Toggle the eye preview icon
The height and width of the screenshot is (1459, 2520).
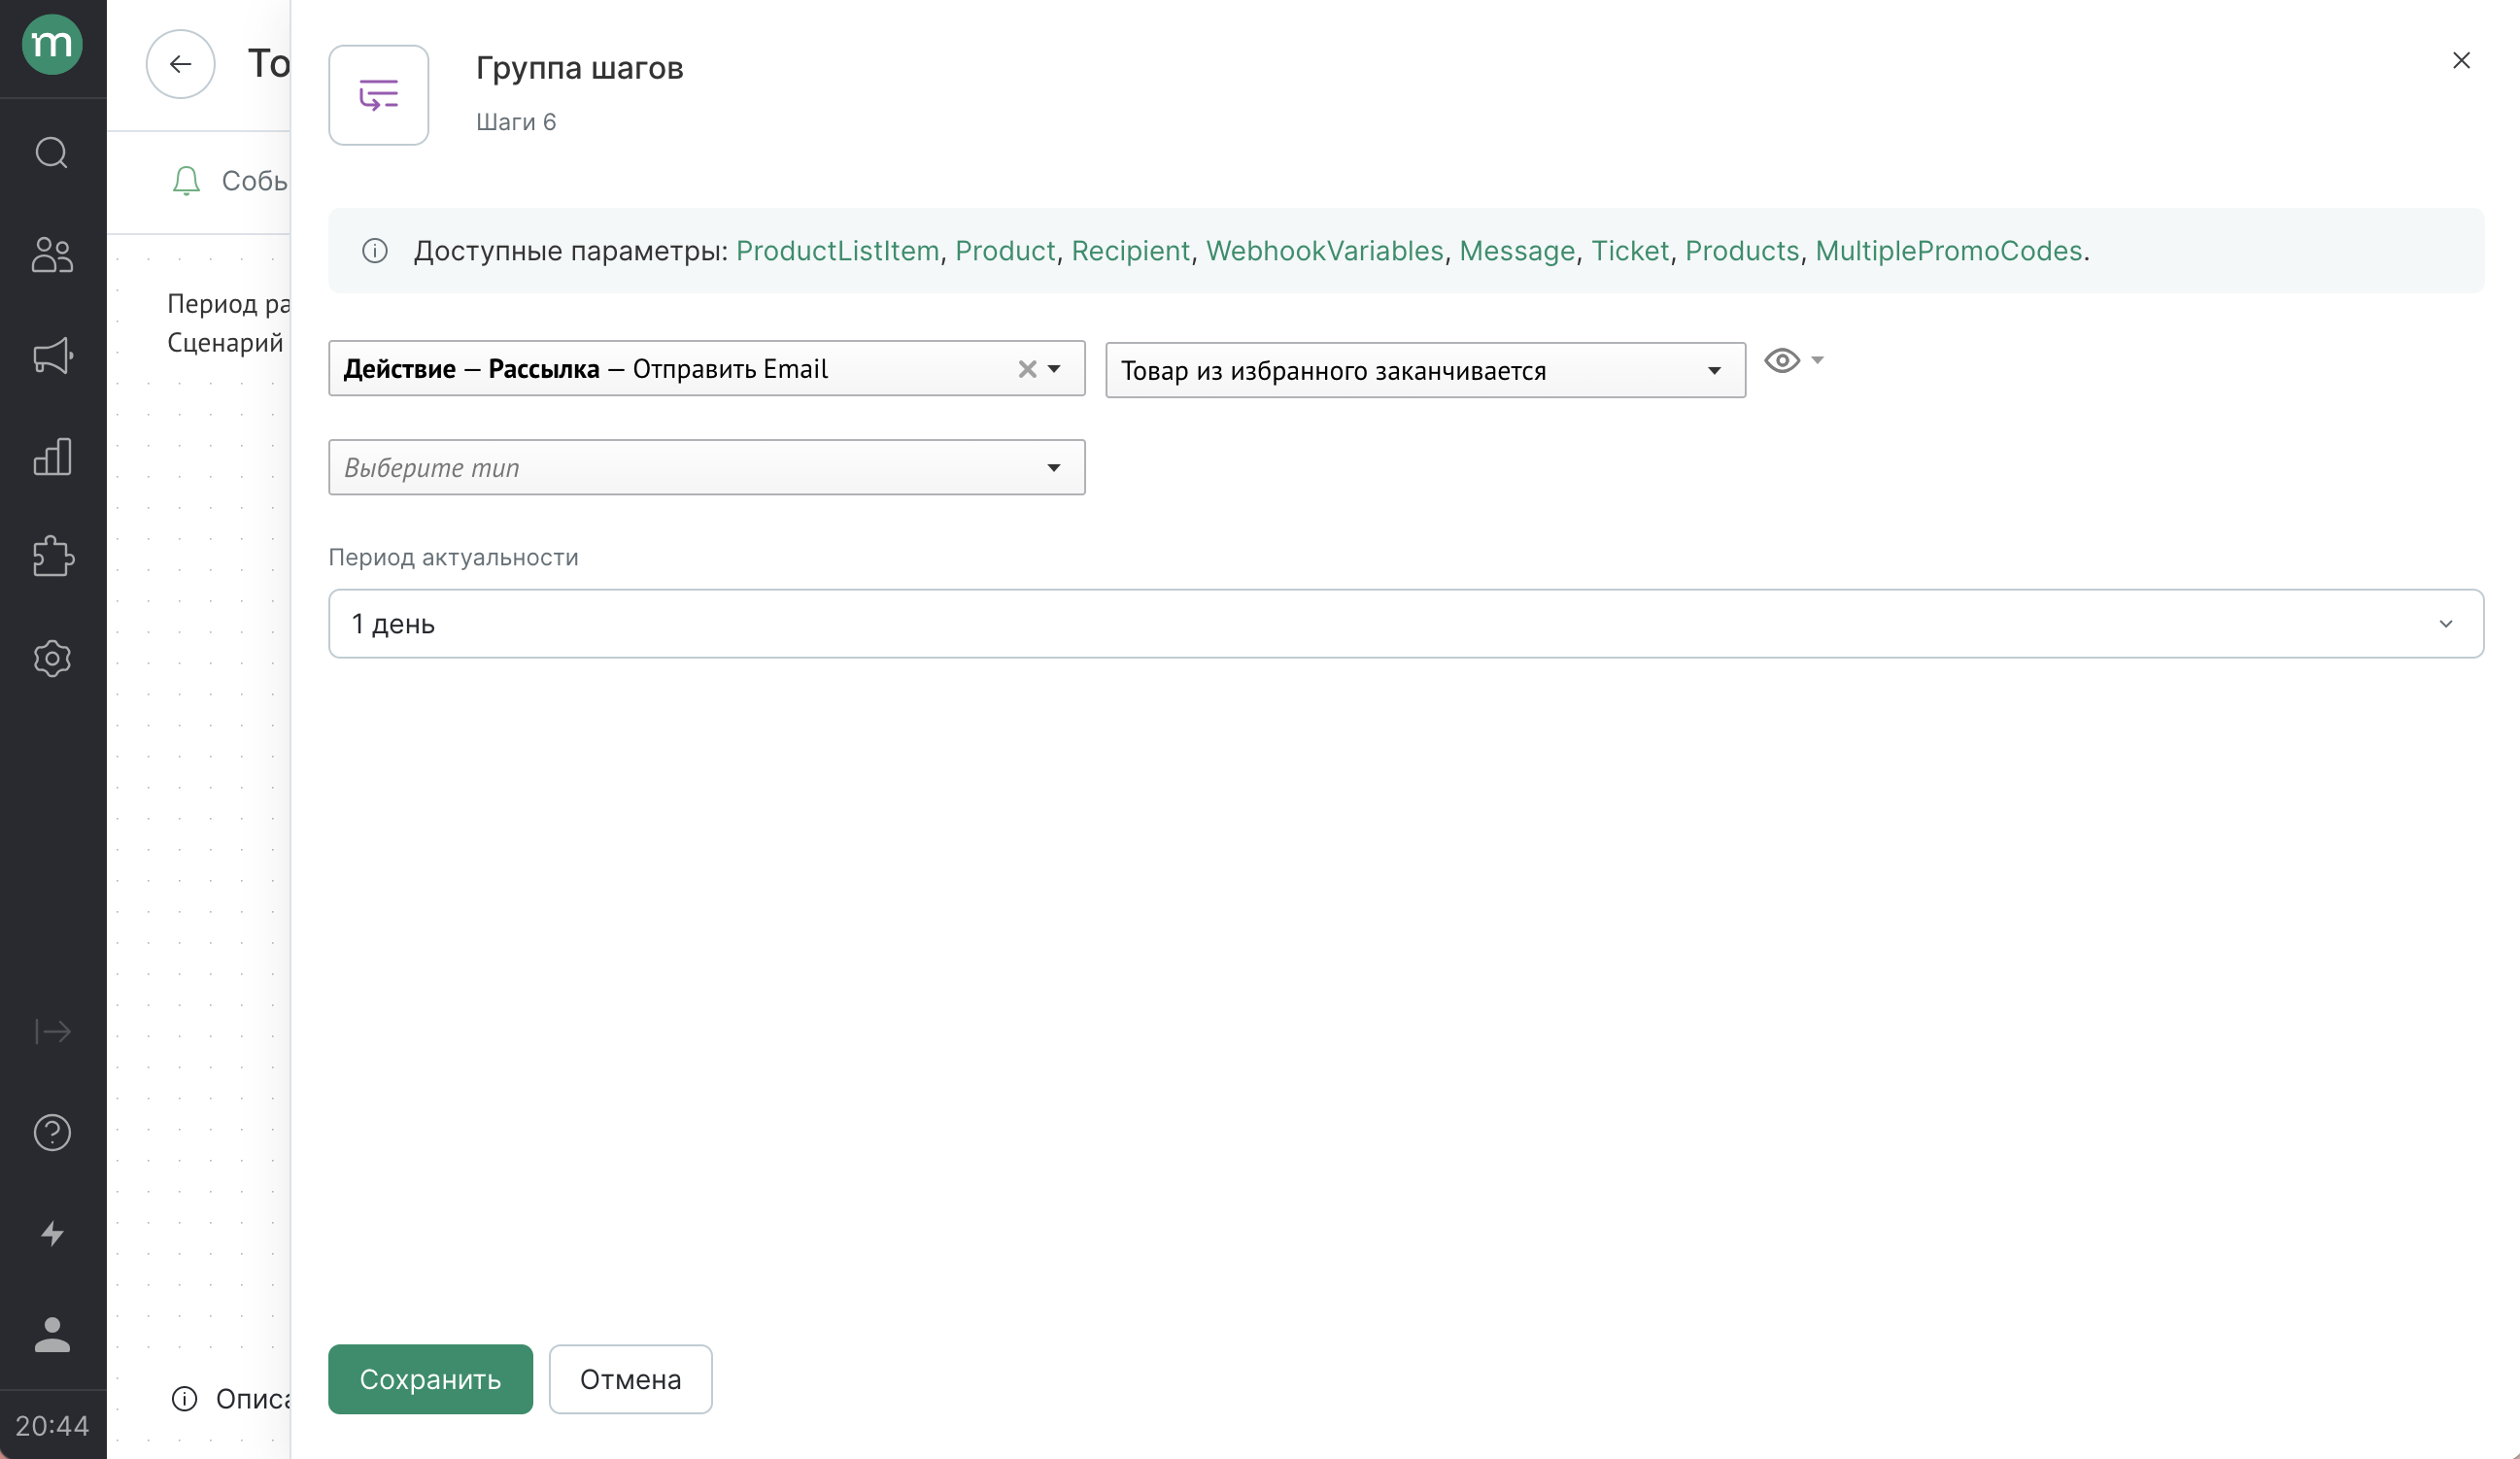1782,360
